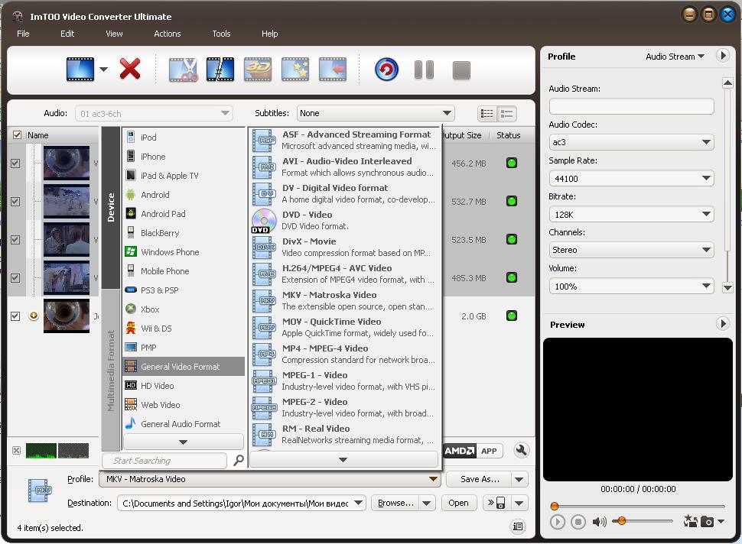
Task: Open preferences via the wrench icon
Action: tap(521, 451)
